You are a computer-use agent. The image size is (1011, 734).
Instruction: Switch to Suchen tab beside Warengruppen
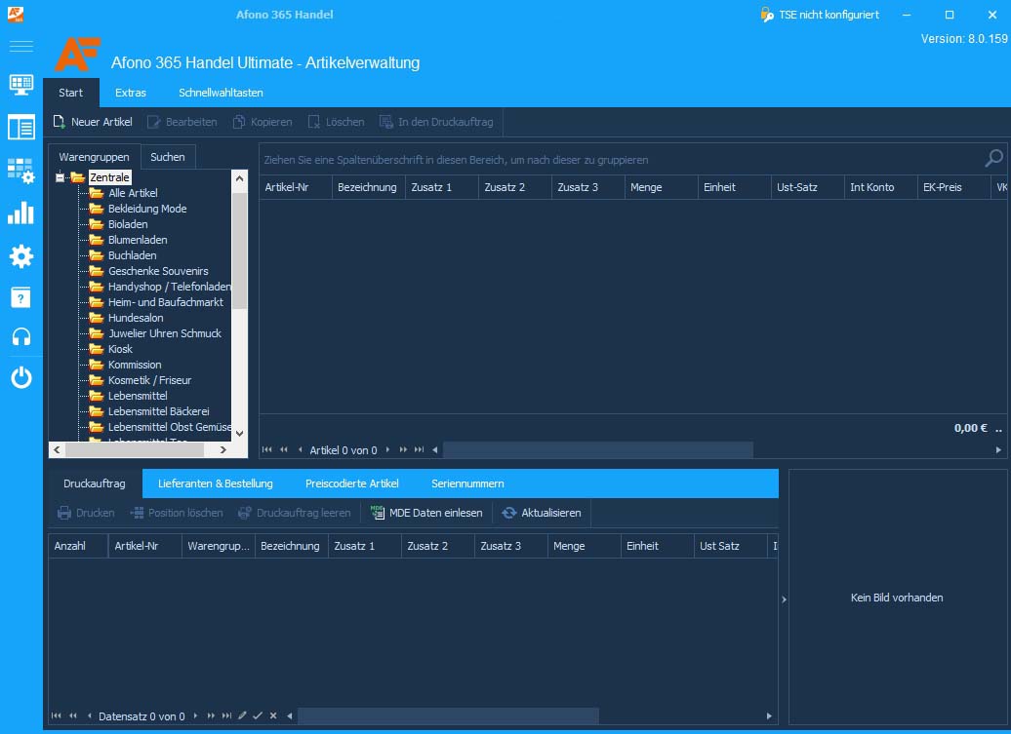click(x=168, y=157)
